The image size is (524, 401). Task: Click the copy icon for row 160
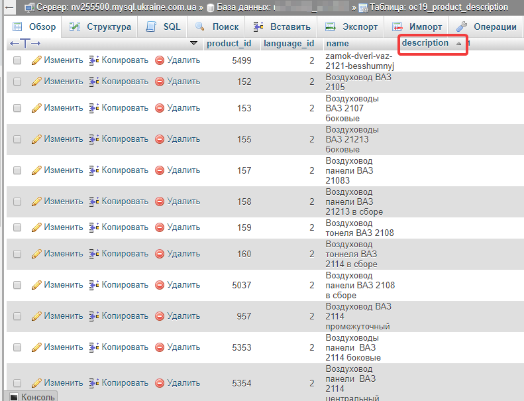pyautogui.click(x=94, y=254)
